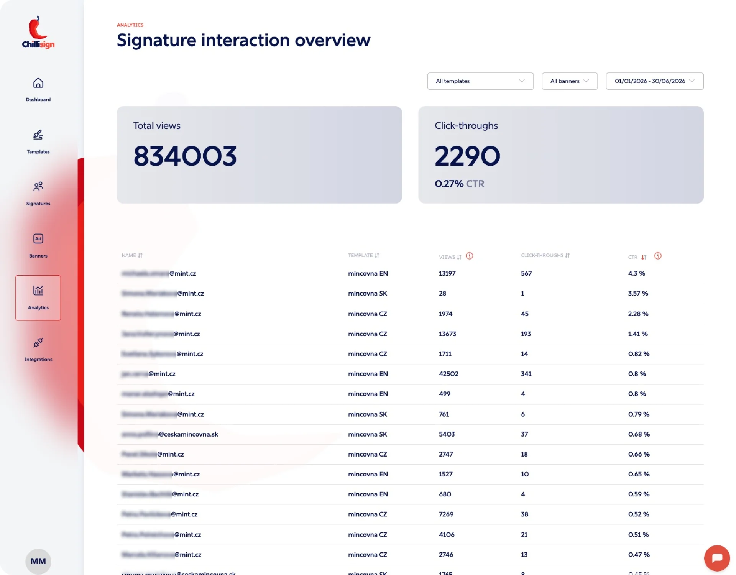Open the MM user avatar
Image resolution: width=736 pixels, height=575 pixels.
point(38,561)
